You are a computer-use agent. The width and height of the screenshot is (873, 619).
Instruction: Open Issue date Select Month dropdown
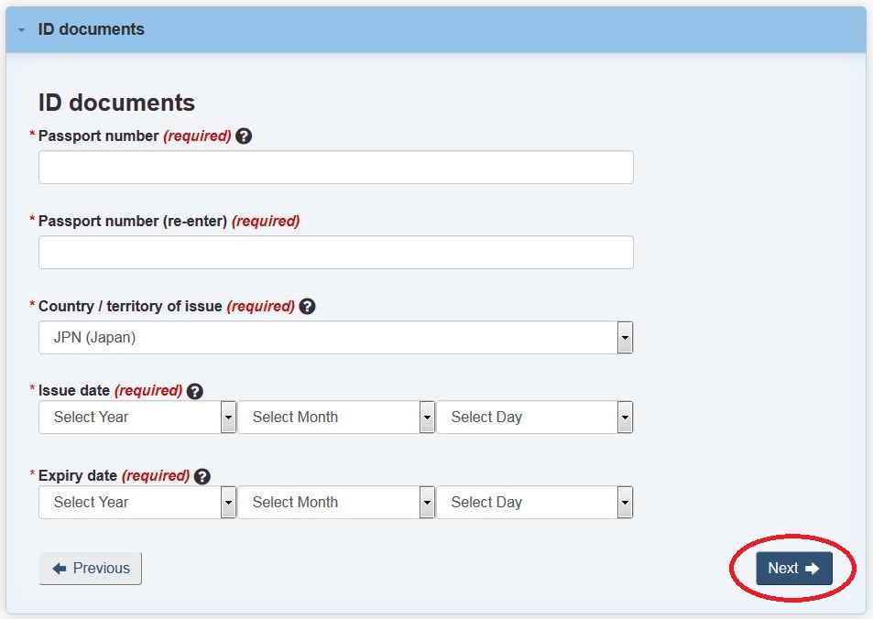pyautogui.click(x=335, y=417)
